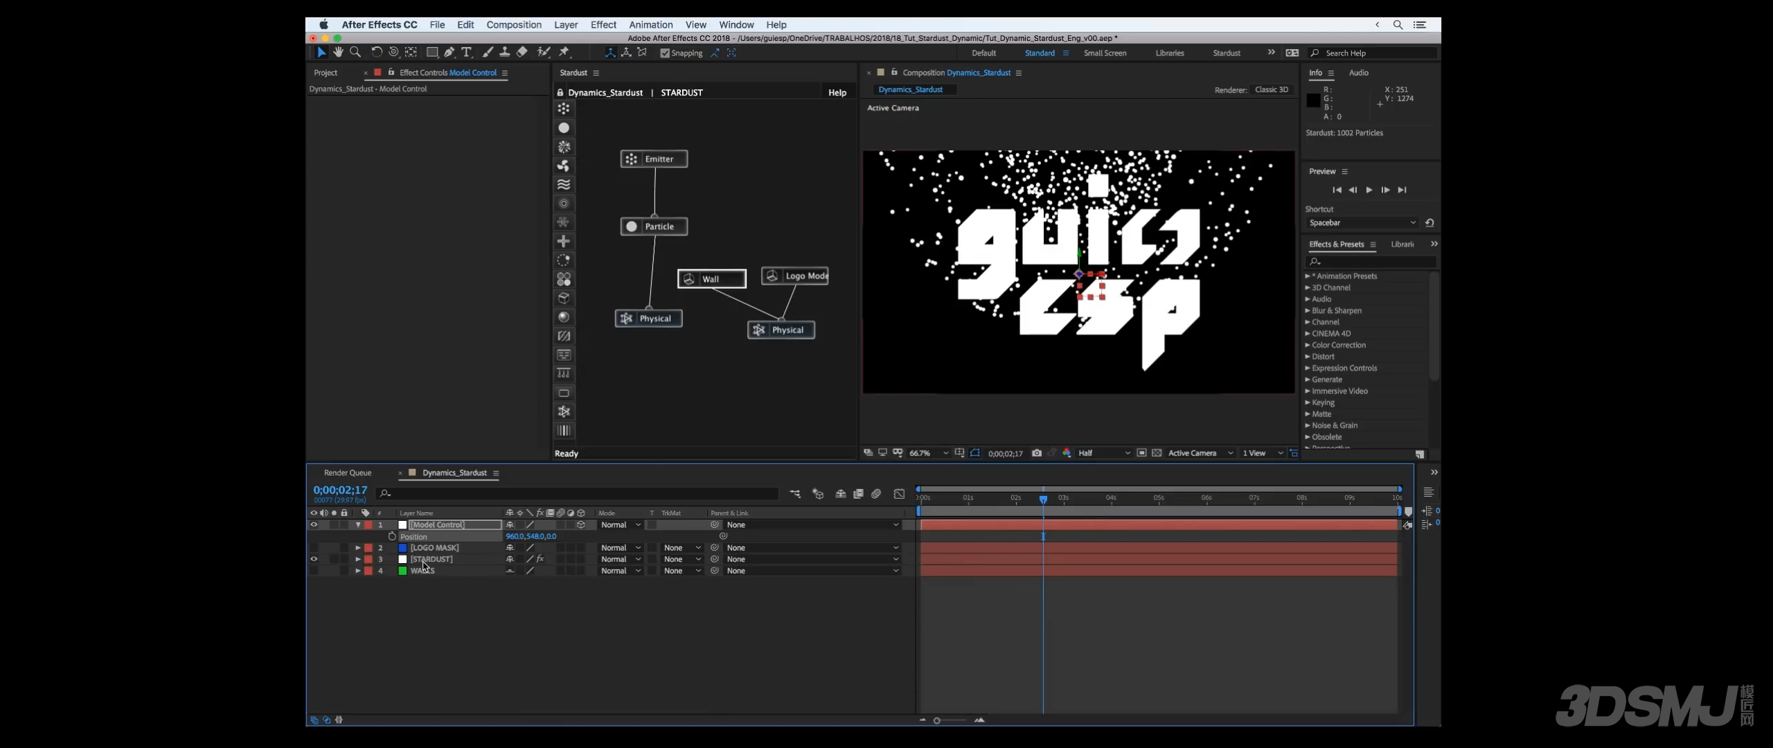
Task: Toggle the Snapping checkbox
Action: click(x=665, y=53)
